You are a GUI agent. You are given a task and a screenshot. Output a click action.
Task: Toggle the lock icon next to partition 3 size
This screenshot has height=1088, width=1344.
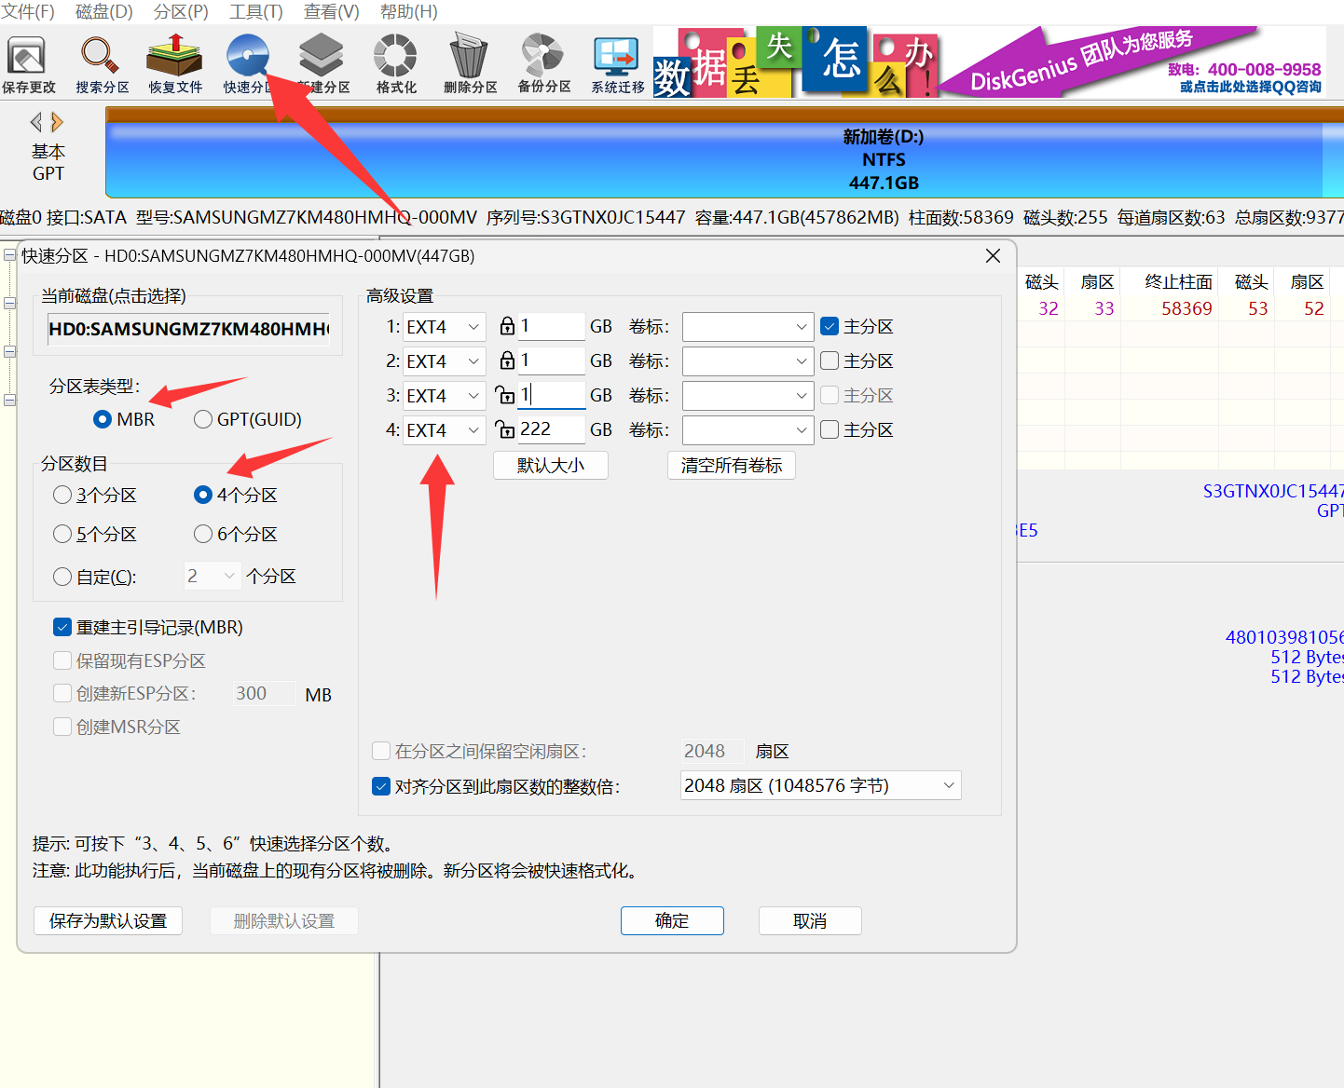506,395
